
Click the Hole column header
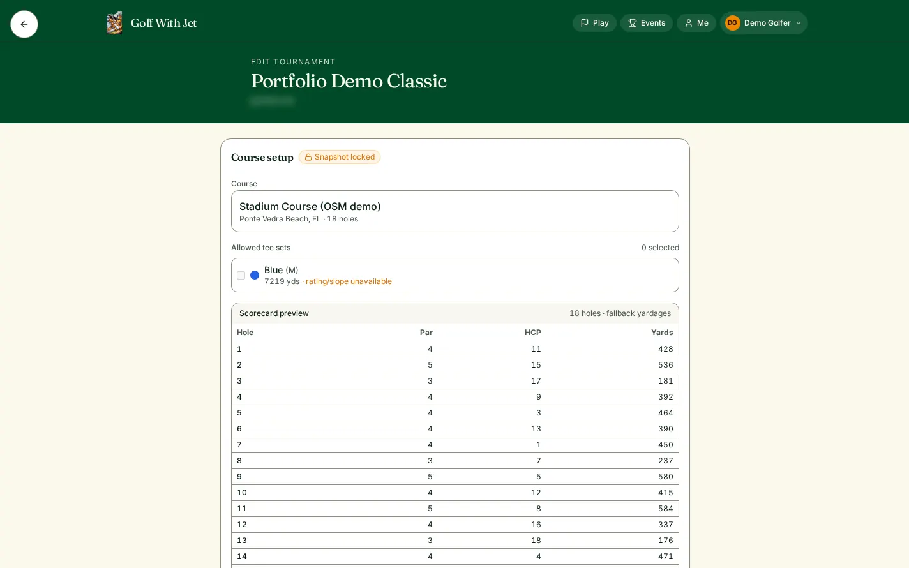tap(245, 333)
